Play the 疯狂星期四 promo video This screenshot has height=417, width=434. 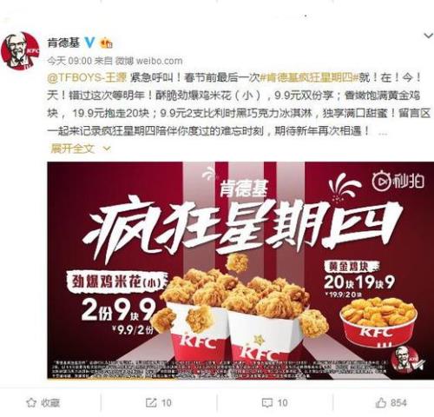240,270
